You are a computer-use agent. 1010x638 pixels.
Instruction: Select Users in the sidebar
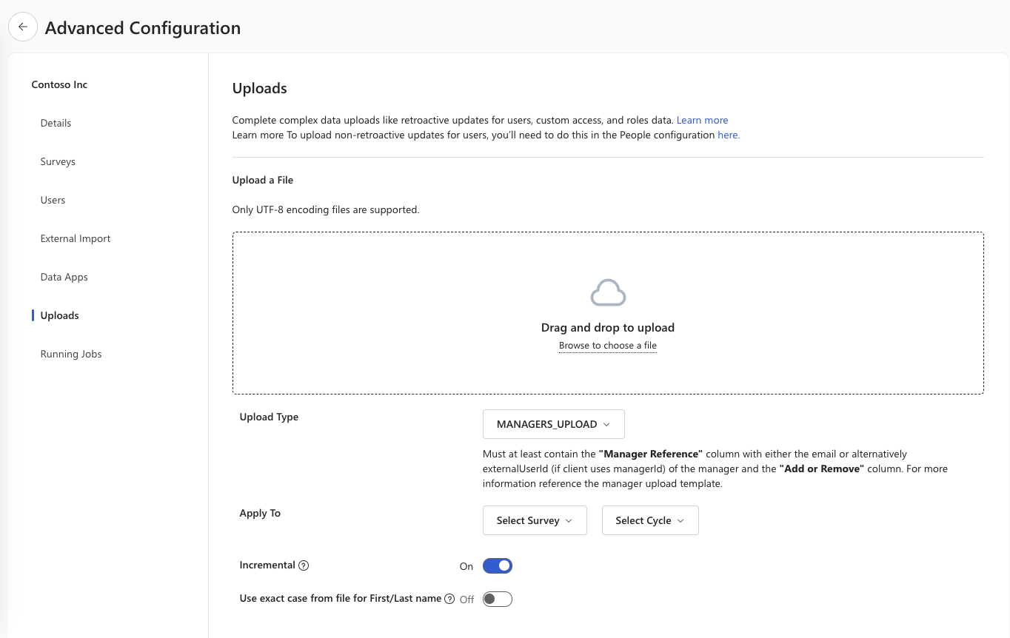53,200
